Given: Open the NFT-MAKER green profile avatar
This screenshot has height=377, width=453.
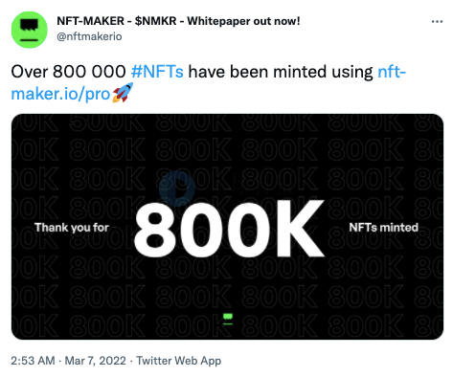Looking at the screenshot, I should 30,30.
